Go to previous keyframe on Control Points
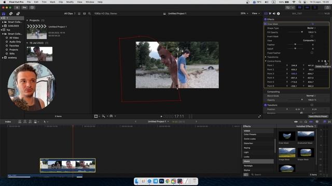332x186 pixels. coord(319,61)
